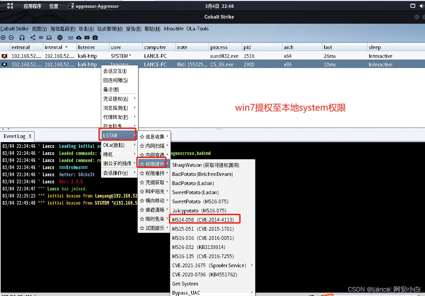
Task: Sort beacons by process column header
Action: 225,47
